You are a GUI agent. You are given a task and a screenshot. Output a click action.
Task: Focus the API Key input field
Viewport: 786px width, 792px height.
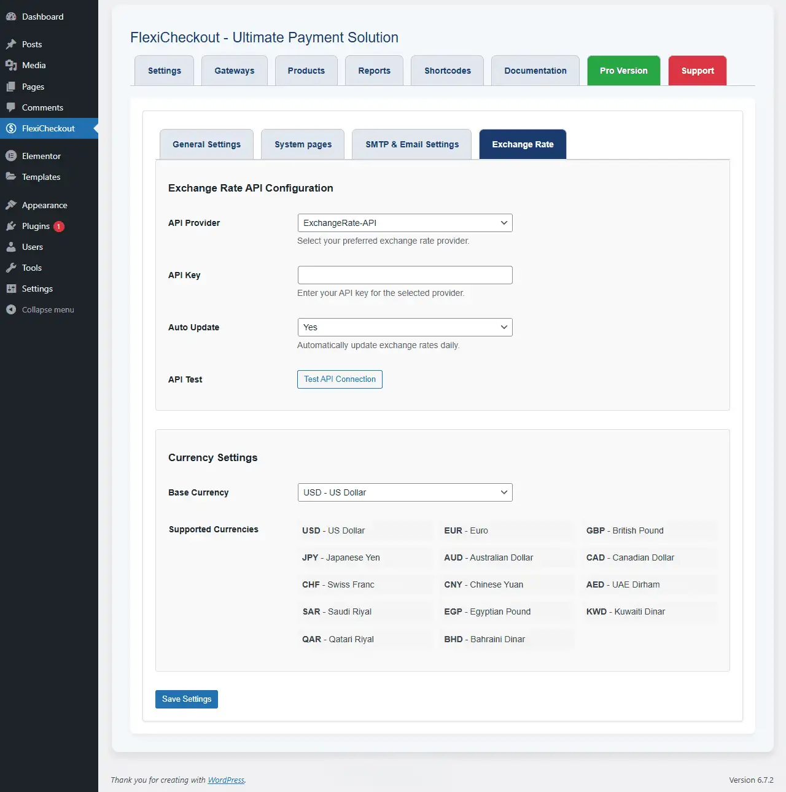pyautogui.click(x=405, y=275)
